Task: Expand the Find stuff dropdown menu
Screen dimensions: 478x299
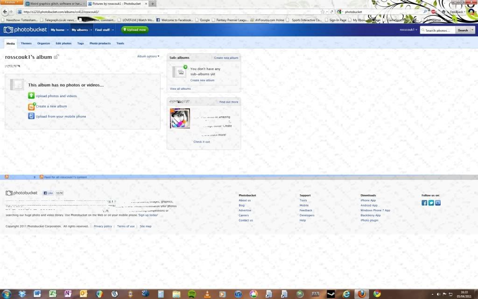Action: (x=105, y=30)
